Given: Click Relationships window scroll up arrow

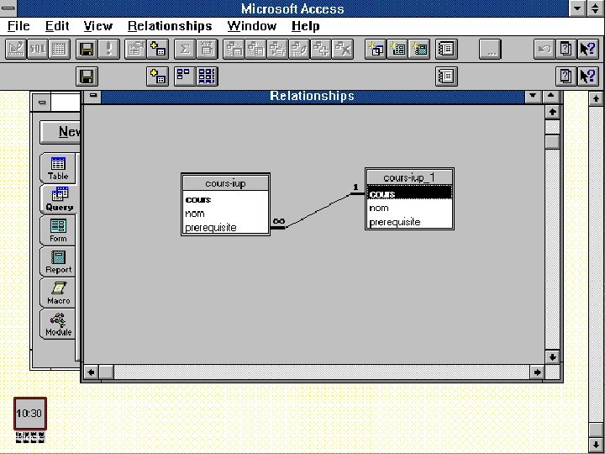Looking at the screenshot, I should 553,112.
